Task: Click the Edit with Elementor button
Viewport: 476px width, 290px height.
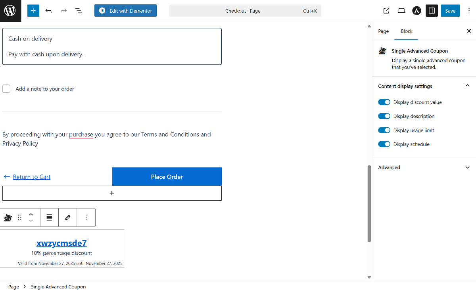Action: (x=125, y=11)
